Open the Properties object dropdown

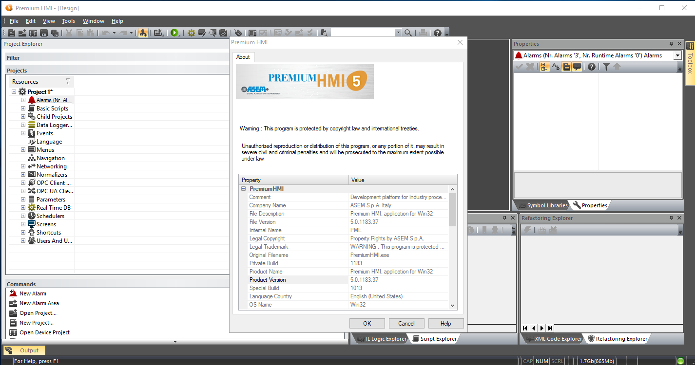point(677,55)
